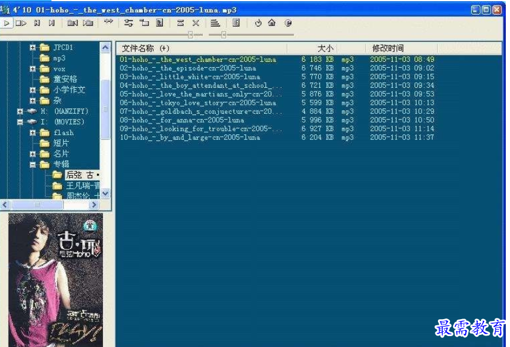Go to next folder icon
The height and width of the screenshot is (347, 510).
tap(88, 23)
